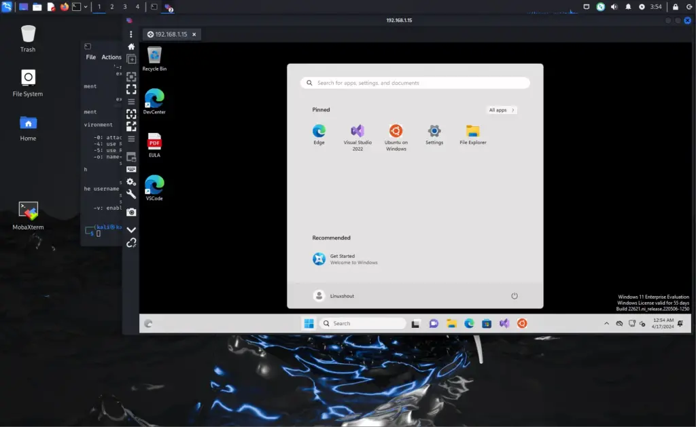696x427 pixels.
Task: Close the 192.168.1.15 connection tab
Action: 194,34
